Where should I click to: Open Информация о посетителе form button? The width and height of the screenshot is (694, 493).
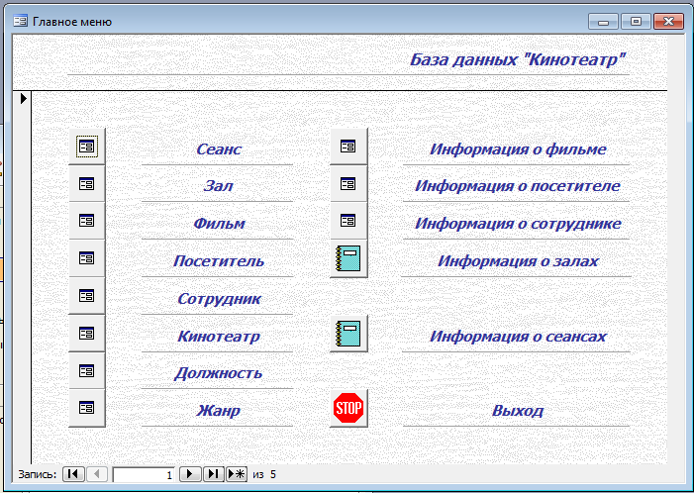[x=348, y=184]
